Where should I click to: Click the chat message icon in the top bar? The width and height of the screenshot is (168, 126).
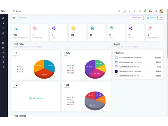click(x=140, y=11)
